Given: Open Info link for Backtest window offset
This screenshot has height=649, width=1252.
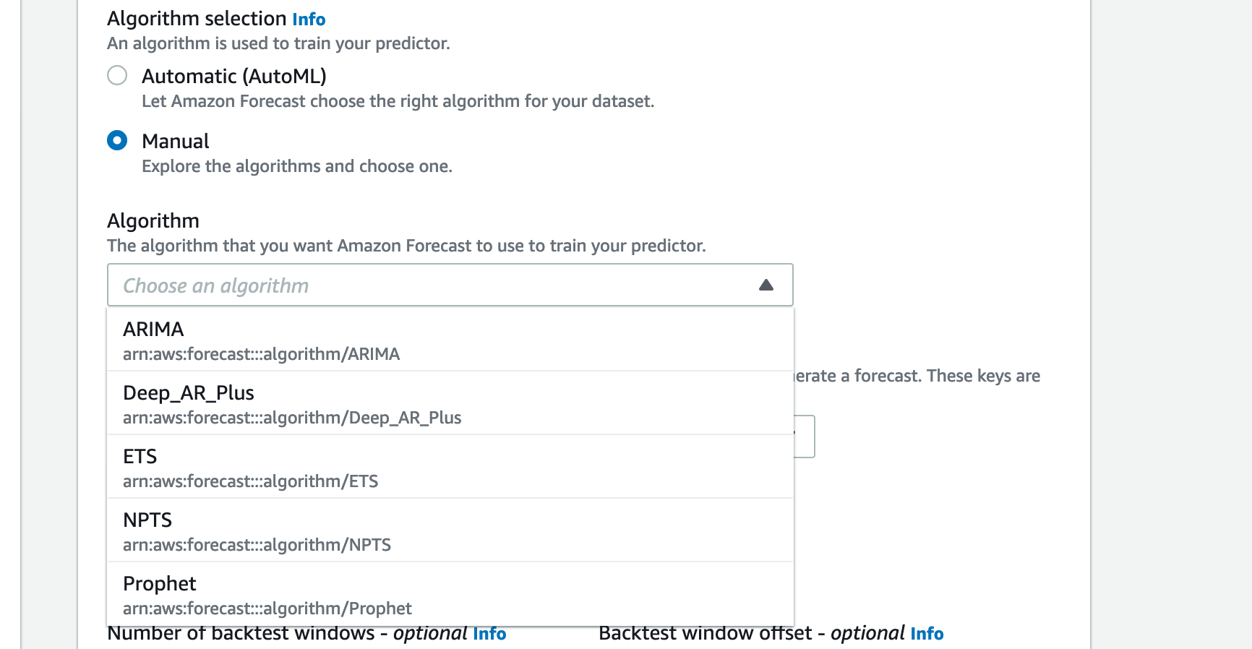Looking at the screenshot, I should [x=927, y=634].
